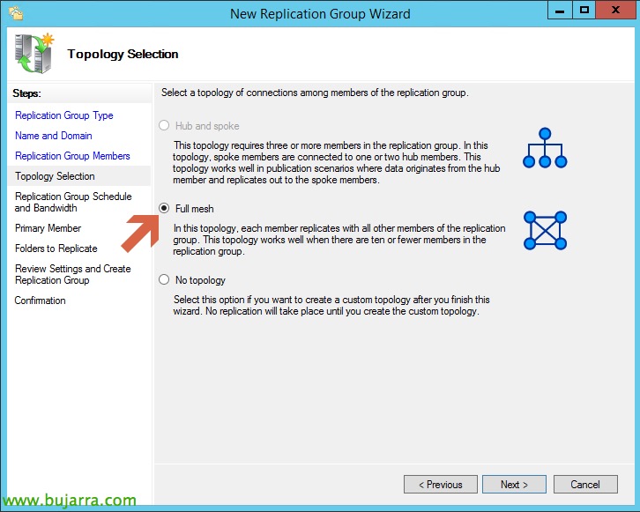Minimize the New Replication Group Wizard window
The width and height of the screenshot is (640, 512).
(560, 11)
